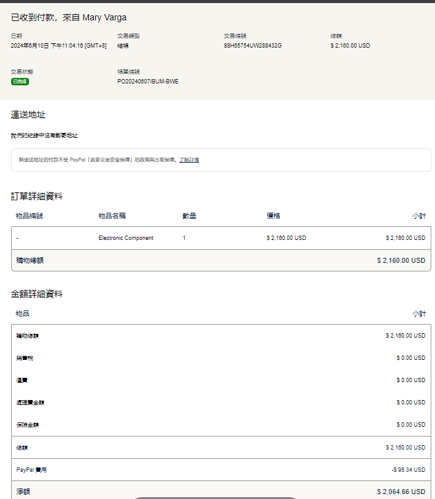Click the 價格 column header
The width and height of the screenshot is (435, 499).
pos(273,216)
